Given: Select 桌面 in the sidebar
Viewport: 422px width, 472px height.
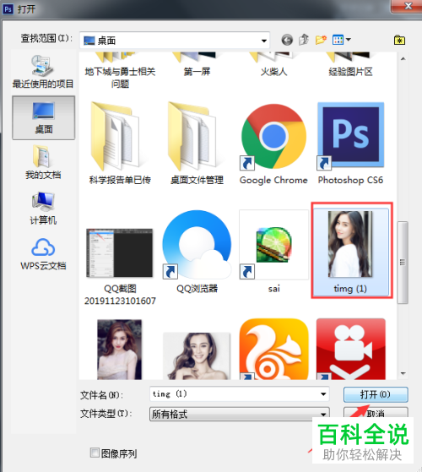Looking at the screenshot, I should tap(44, 117).
